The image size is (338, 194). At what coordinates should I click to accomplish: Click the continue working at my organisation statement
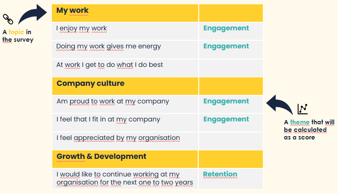(125, 178)
